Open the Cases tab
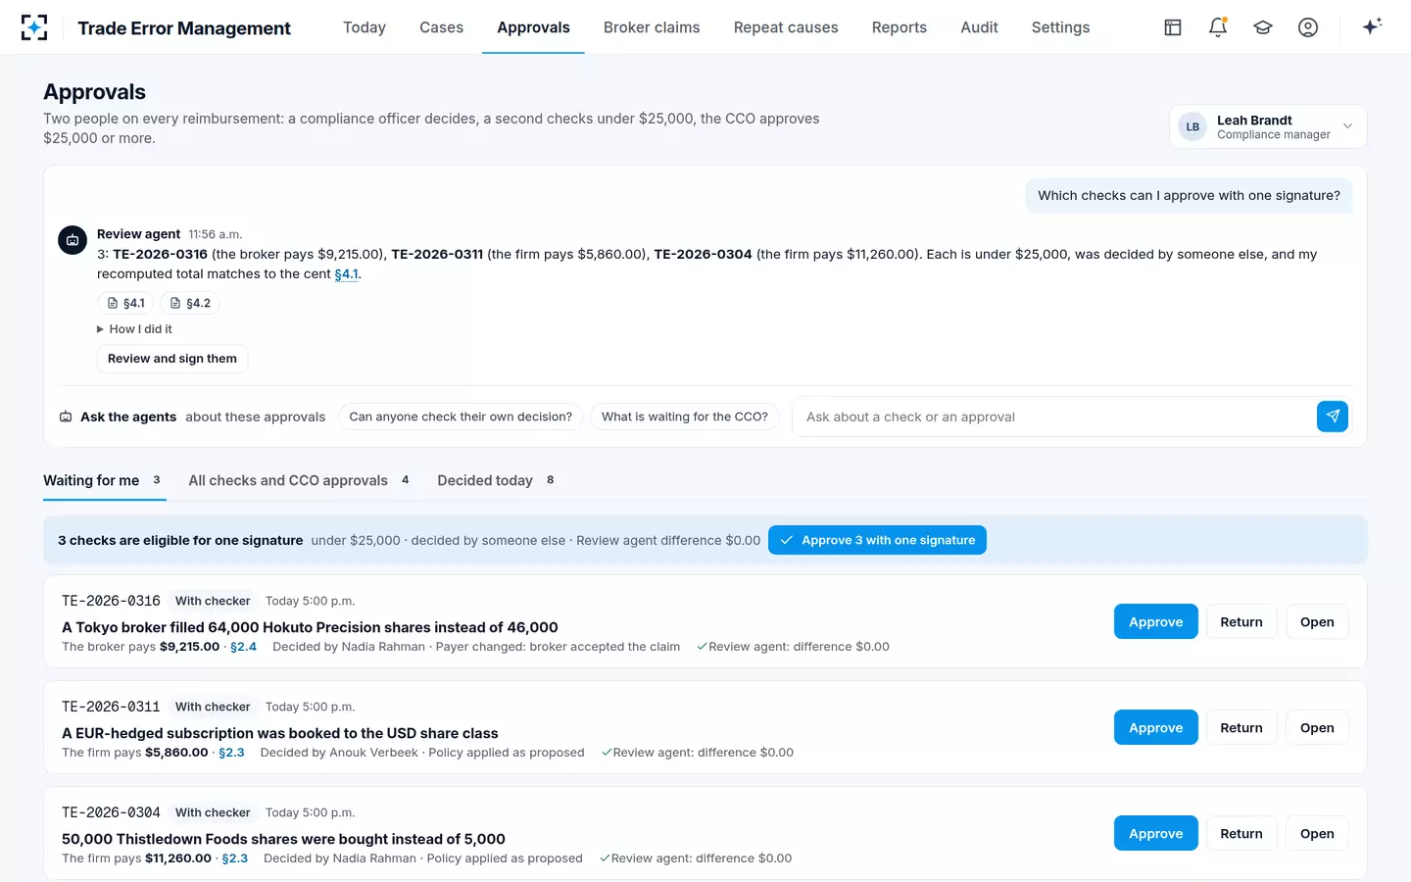Screen dimensions: 1411x882 [x=441, y=27]
